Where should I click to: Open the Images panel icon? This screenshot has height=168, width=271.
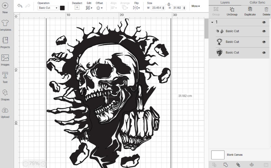click(5, 58)
